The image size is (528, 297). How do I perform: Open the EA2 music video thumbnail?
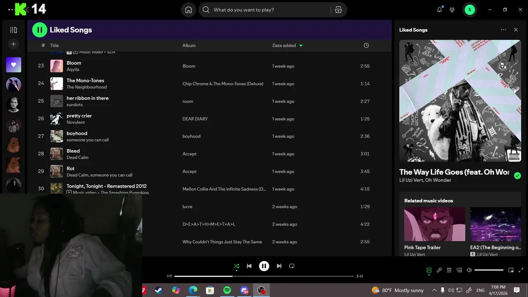(x=495, y=224)
